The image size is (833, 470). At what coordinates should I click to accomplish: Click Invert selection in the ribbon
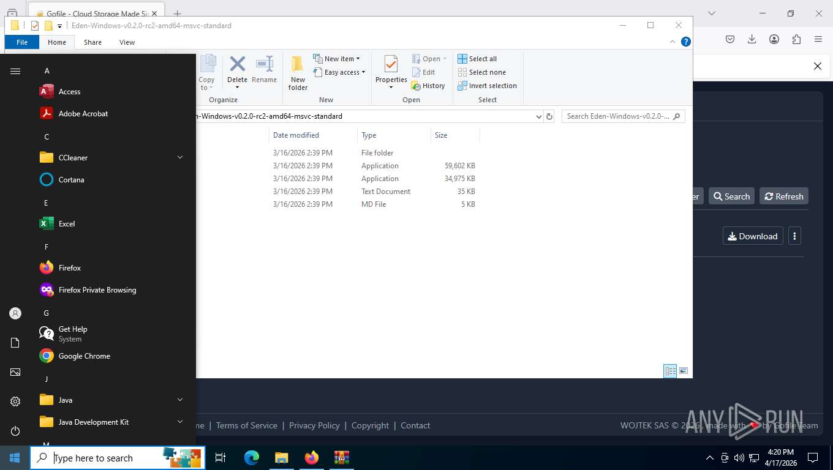[488, 86]
